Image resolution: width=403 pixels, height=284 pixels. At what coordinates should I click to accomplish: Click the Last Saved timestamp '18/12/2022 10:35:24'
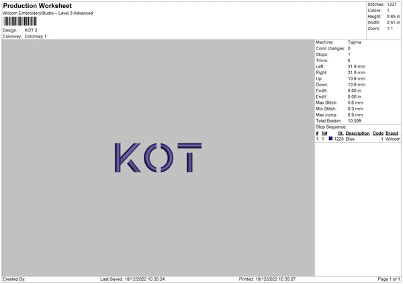[144, 279]
